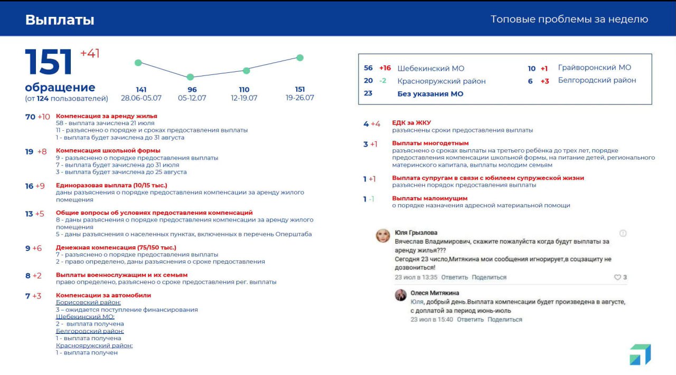Viewport: 676px width, 375px height.
Task: Click Ответить under Олеся Митякина's reply
Action: coord(471,320)
